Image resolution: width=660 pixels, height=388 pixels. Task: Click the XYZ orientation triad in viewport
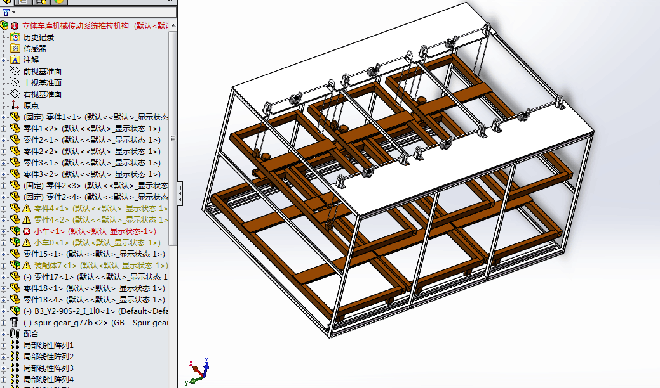[x=198, y=372]
